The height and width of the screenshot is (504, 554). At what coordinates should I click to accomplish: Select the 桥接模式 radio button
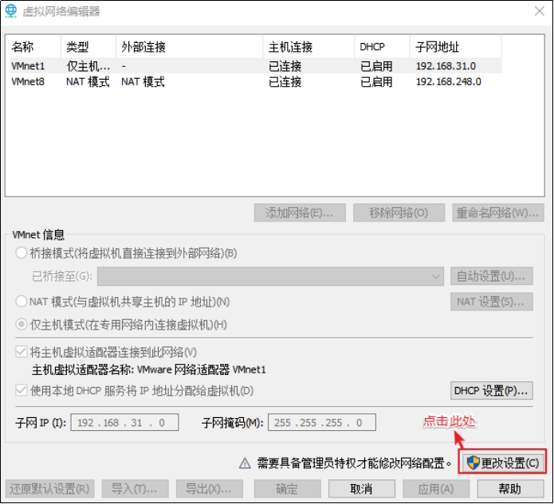point(22,252)
